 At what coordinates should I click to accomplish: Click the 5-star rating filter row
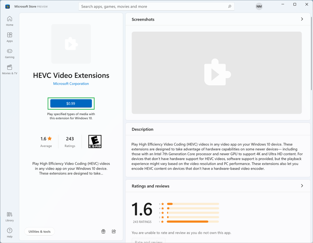tap(193, 203)
